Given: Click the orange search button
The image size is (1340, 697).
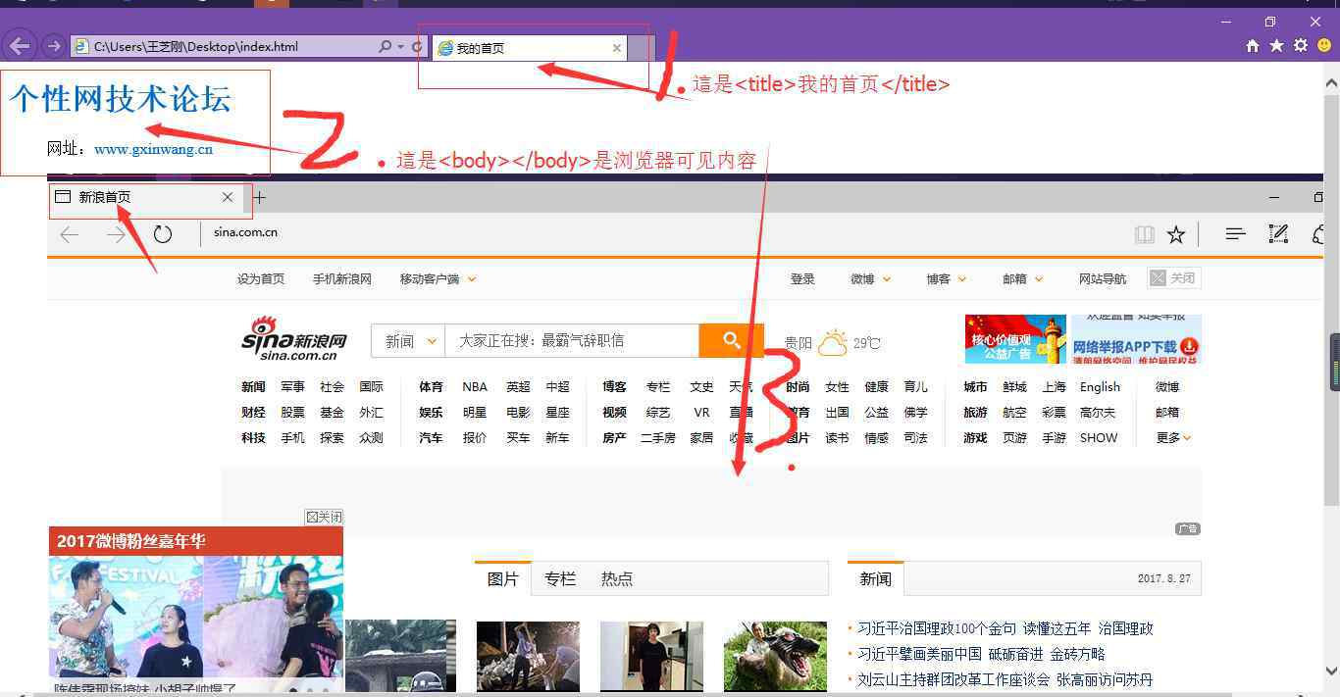Looking at the screenshot, I should pyautogui.click(x=731, y=340).
